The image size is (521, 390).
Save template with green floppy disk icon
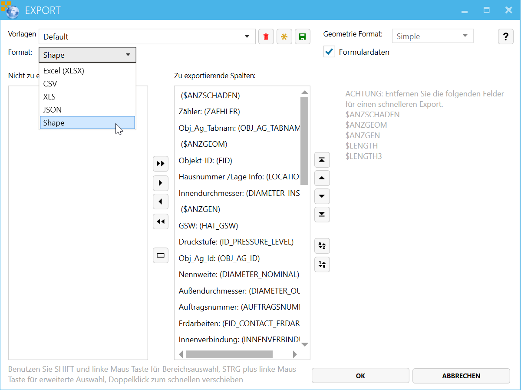click(x=303, y=37)
